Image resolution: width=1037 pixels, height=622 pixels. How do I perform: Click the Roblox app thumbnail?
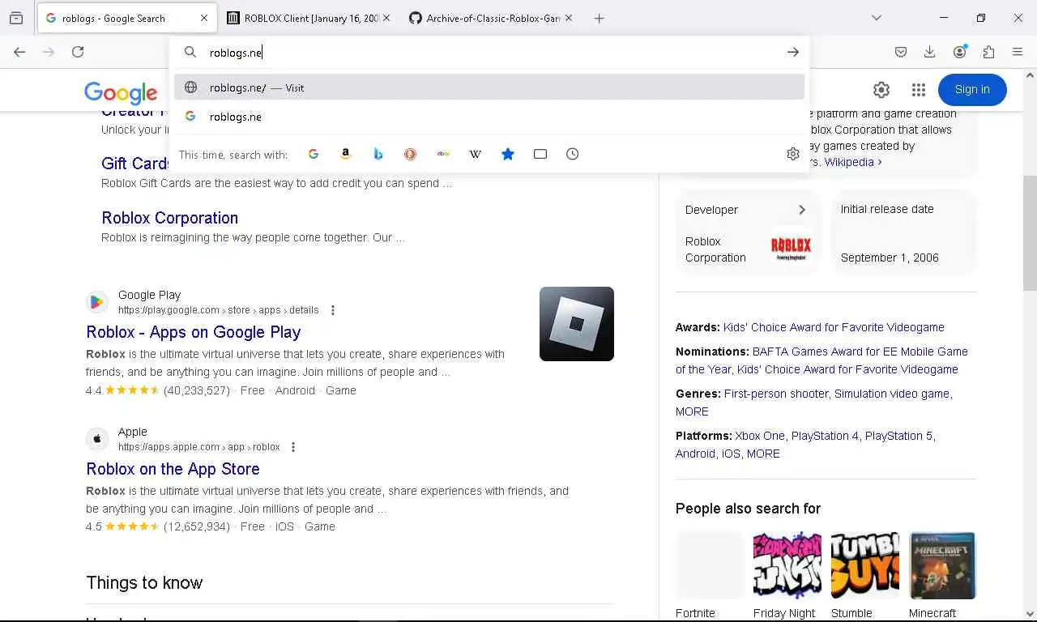click(577, 324)
